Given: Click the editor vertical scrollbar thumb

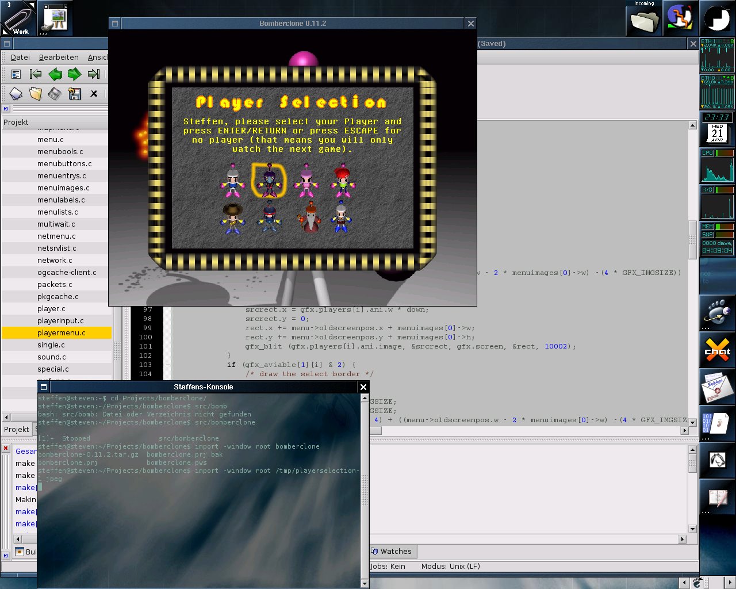Looking at the screenshot, I should (x=692, y=239).
